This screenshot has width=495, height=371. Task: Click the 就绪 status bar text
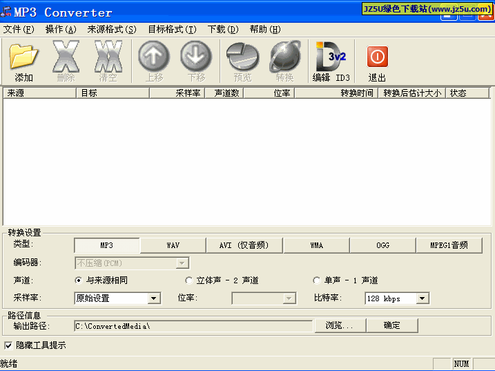click(9, 363)
